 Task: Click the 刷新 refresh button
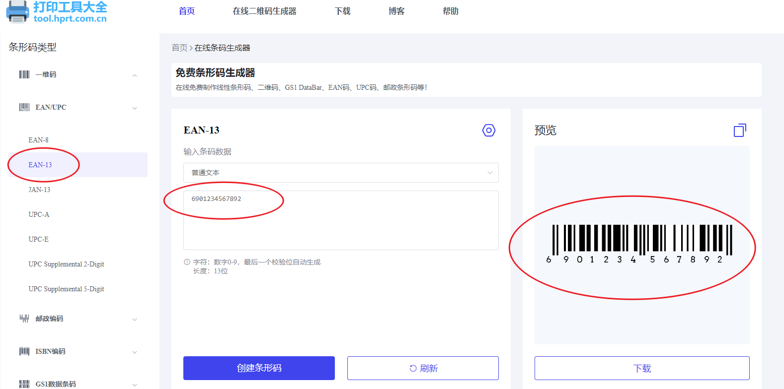[x=423, y=368]
